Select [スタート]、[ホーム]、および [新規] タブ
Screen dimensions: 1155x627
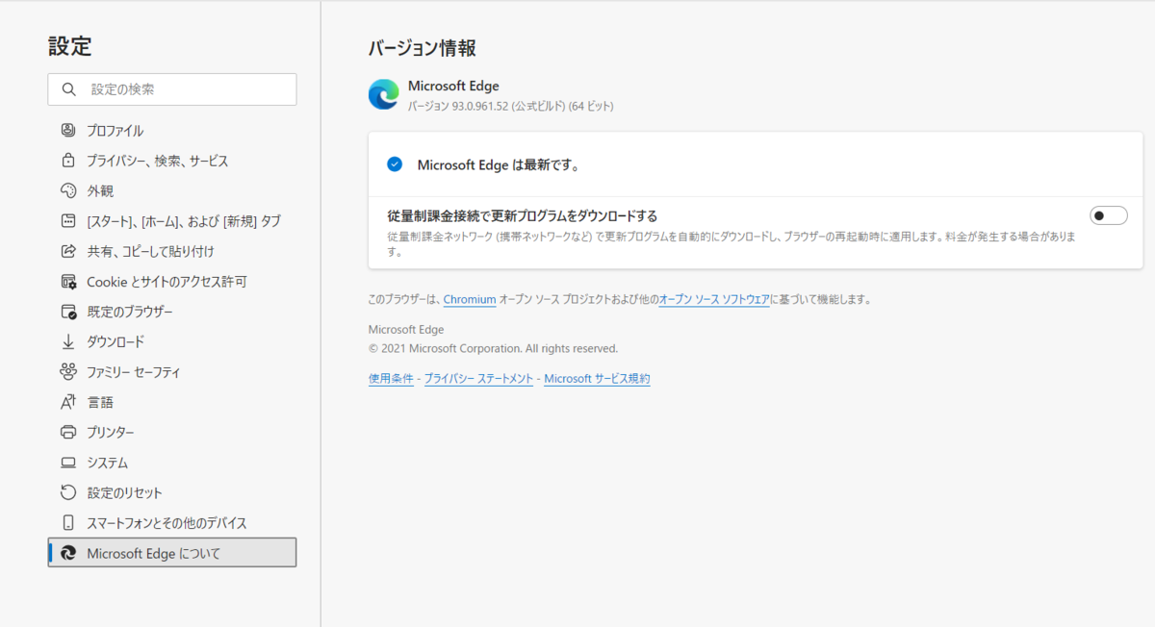tap(172, 220)
